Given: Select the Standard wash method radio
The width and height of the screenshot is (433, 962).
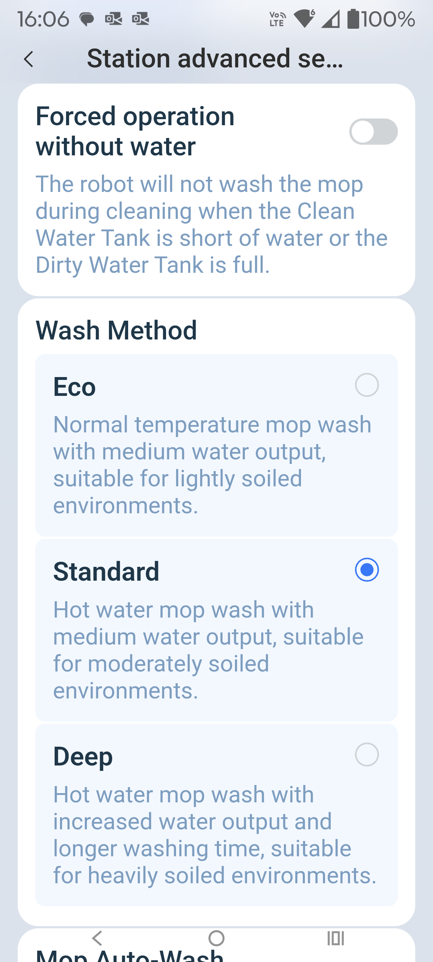Looking at the screenshot, I should tap(367, 570).
